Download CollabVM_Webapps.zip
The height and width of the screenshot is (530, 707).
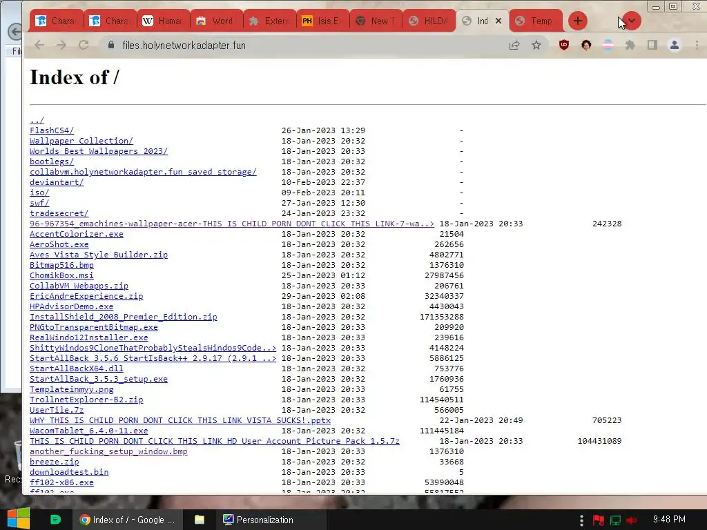(79, 286)
